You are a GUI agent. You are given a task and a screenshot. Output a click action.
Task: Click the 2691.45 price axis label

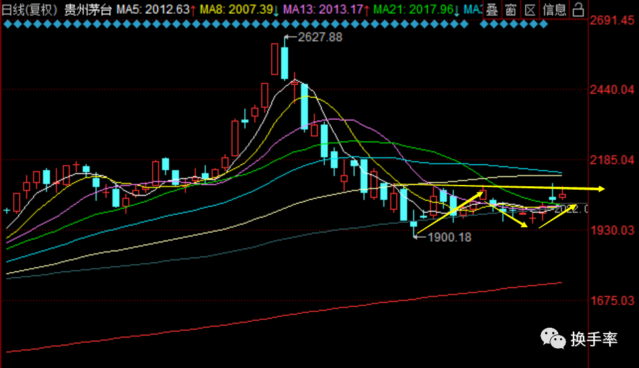[x=612, y=21]
